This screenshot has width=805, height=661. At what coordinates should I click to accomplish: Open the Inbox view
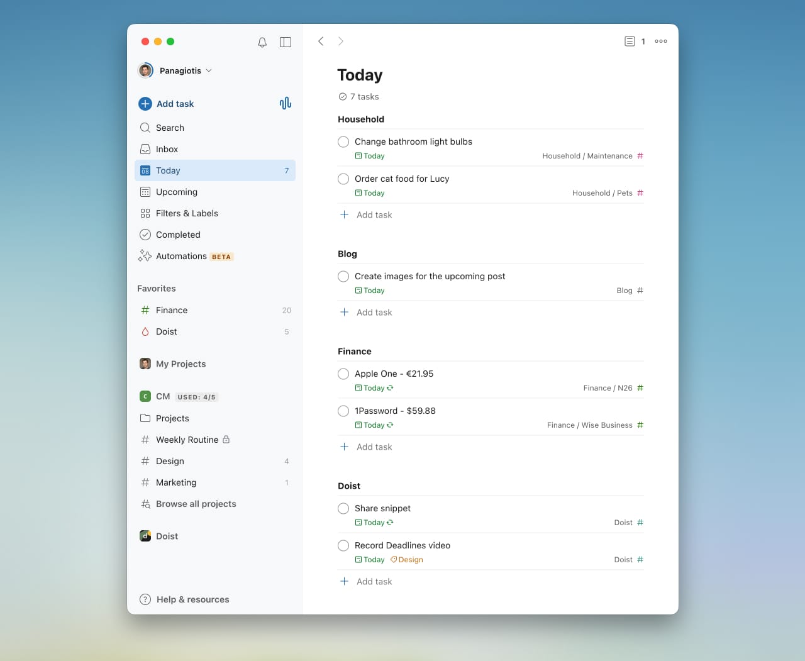(167, 149)
